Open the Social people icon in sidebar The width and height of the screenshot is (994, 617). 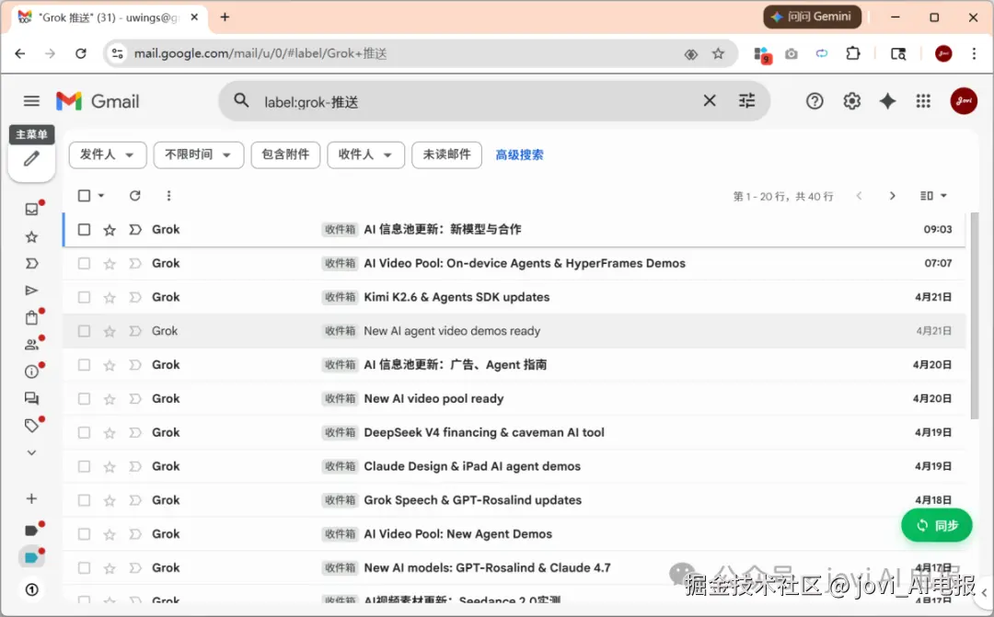(x=31, y=345)
